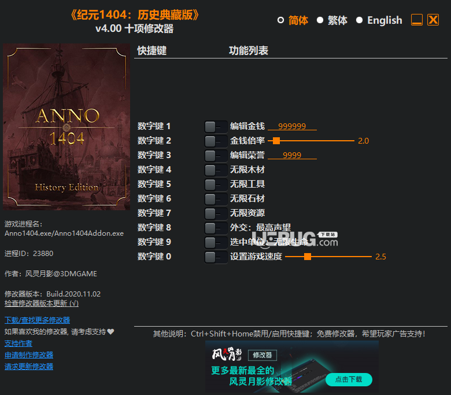Enable the 金钱倍率 toggle
Viewport: 451px width, 395px height.
tap(216, 141)
